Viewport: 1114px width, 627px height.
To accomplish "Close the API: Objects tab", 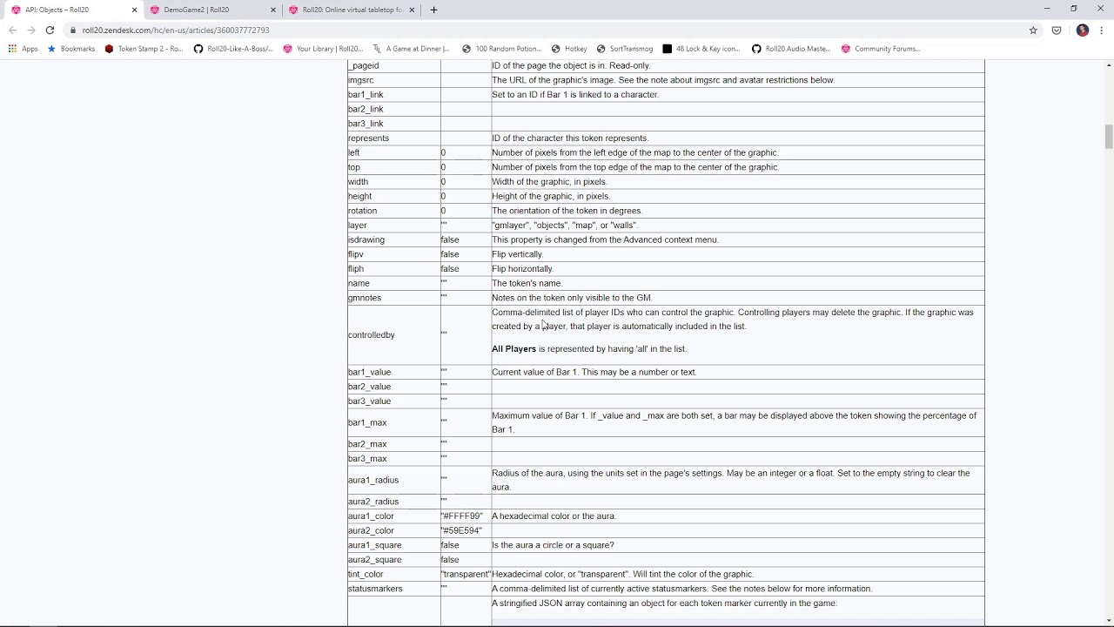I will tap(134, 10).
